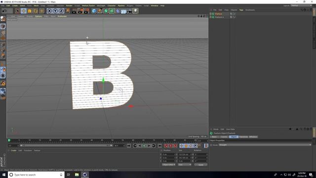The width and height of the screenshot is (316, 178).
Task: Add a light object icon
Action: (x=135, y=11)
